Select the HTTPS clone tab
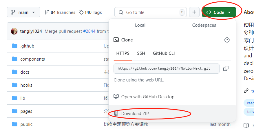The height and width of the screenshot is (129, 254). [x=123, y=53]
